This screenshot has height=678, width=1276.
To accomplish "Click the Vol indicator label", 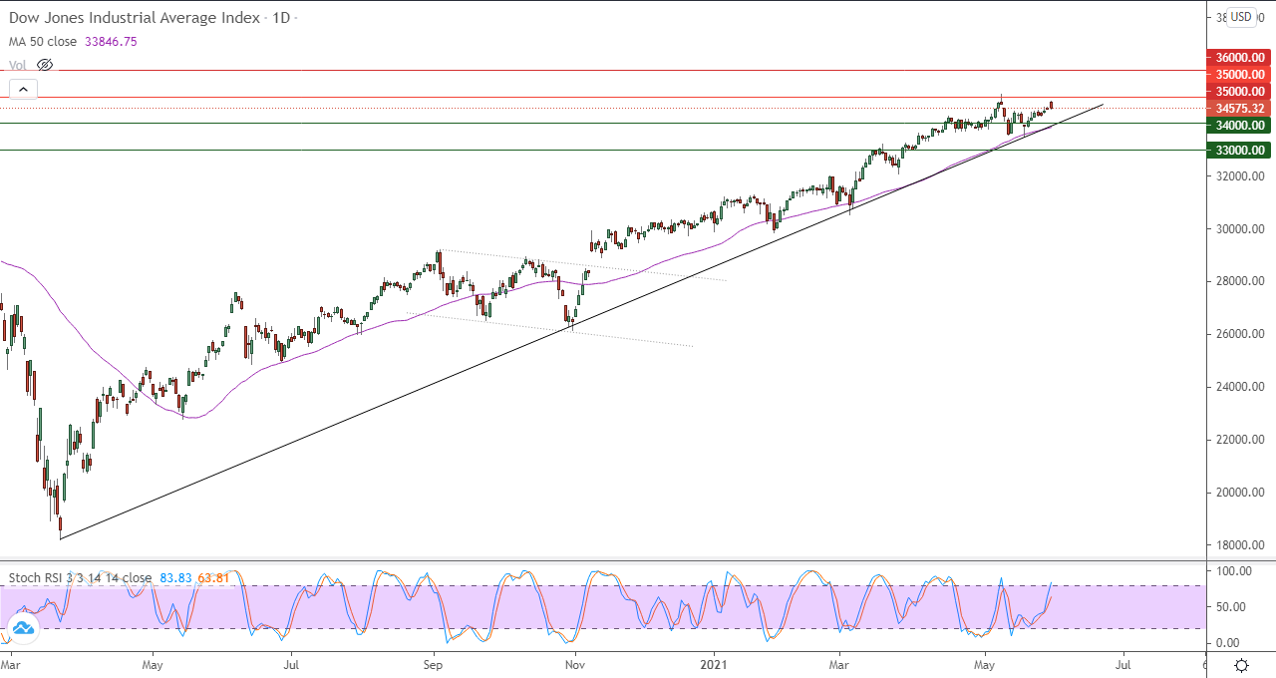I will coord(18,65).
